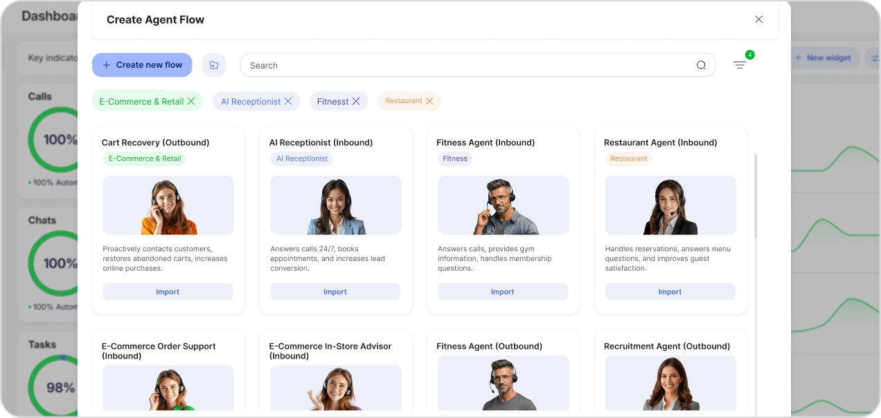
Task: Select the E-Commerce Order Support agent photo
Action: click(168, 388)
